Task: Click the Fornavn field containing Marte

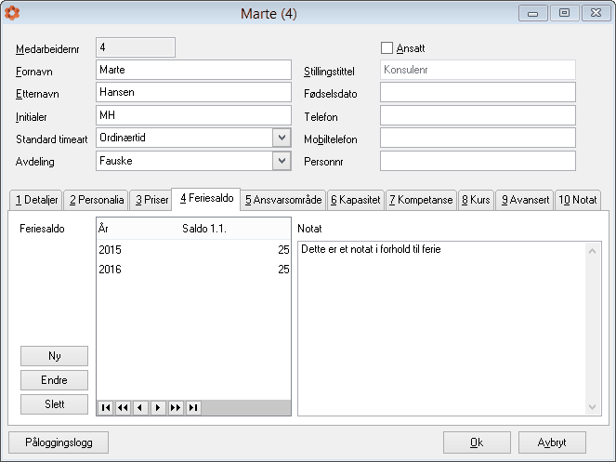Action: (x=193, y=70)
